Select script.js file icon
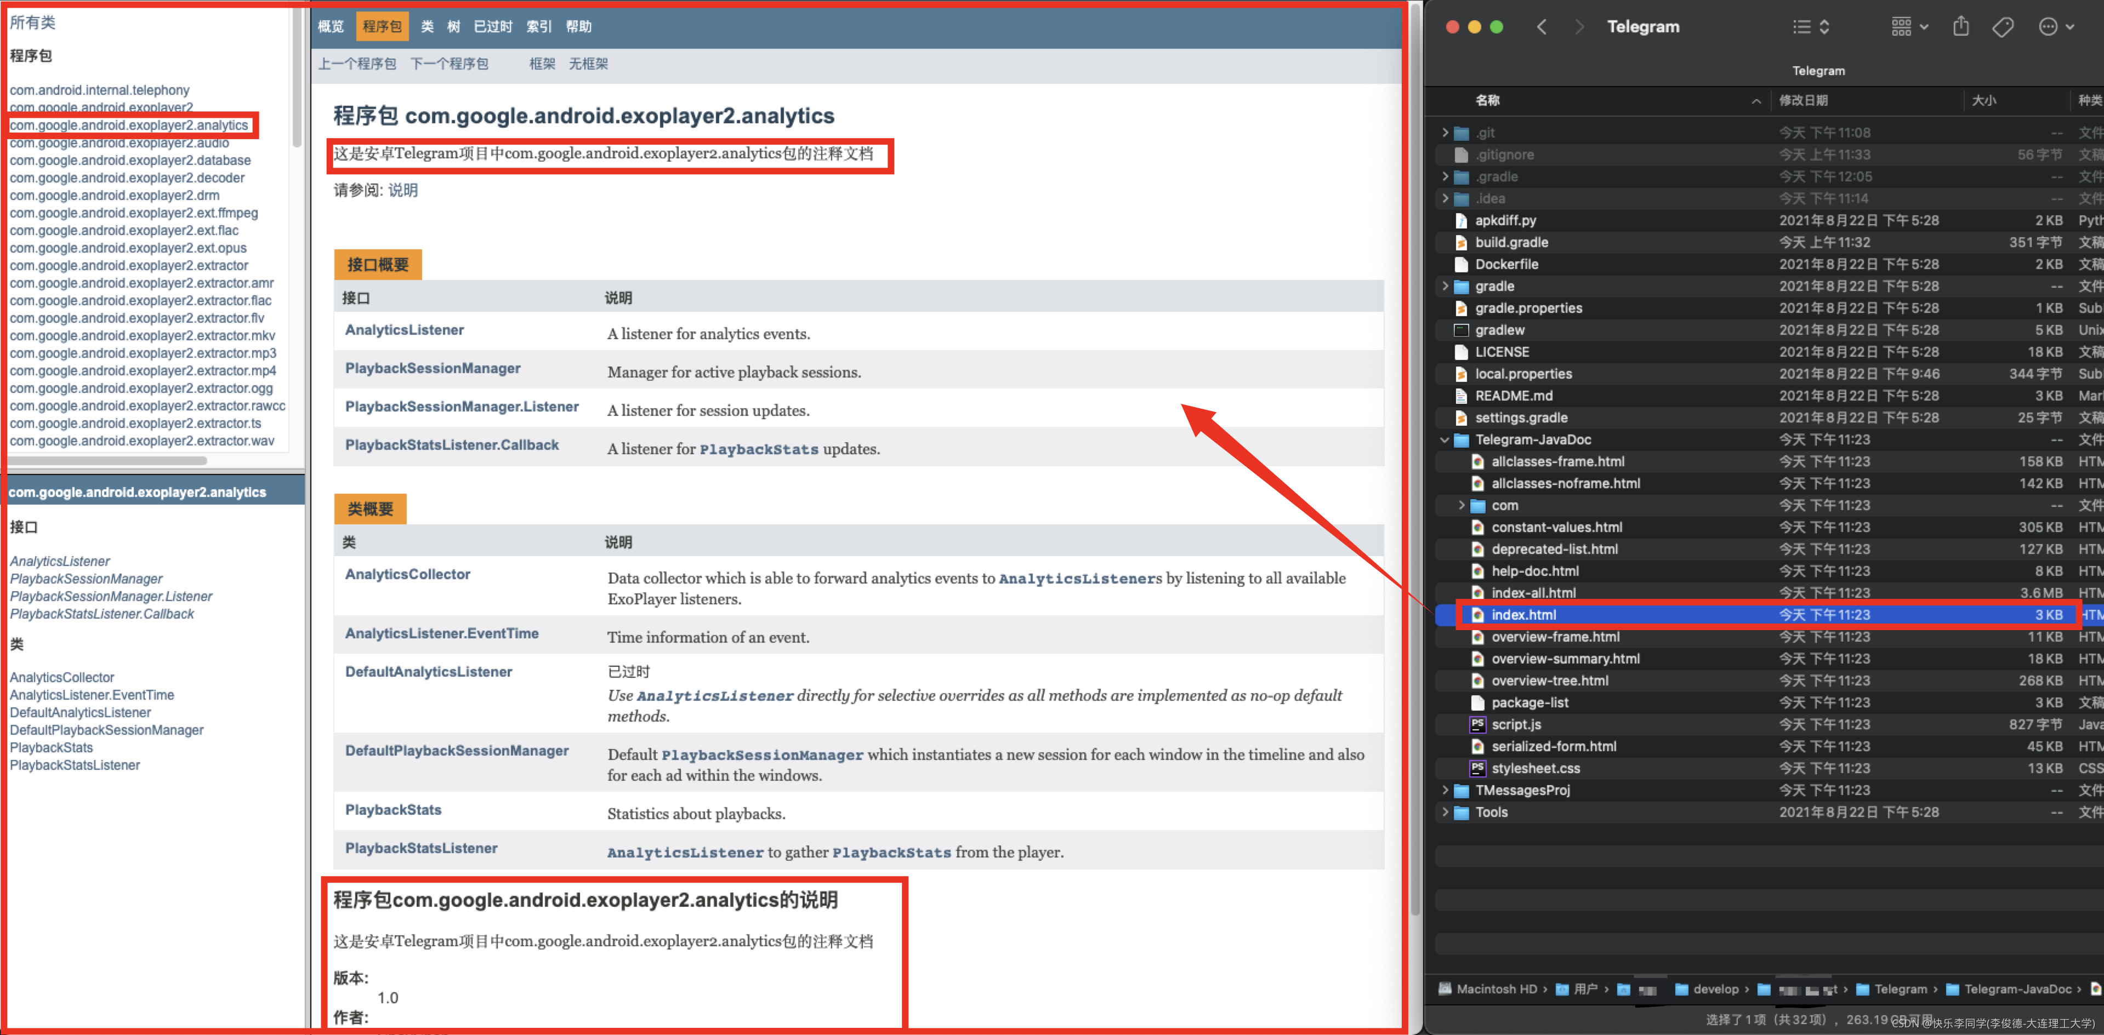Screen dimensions: 2104x1035 [x=1477, y=724]
